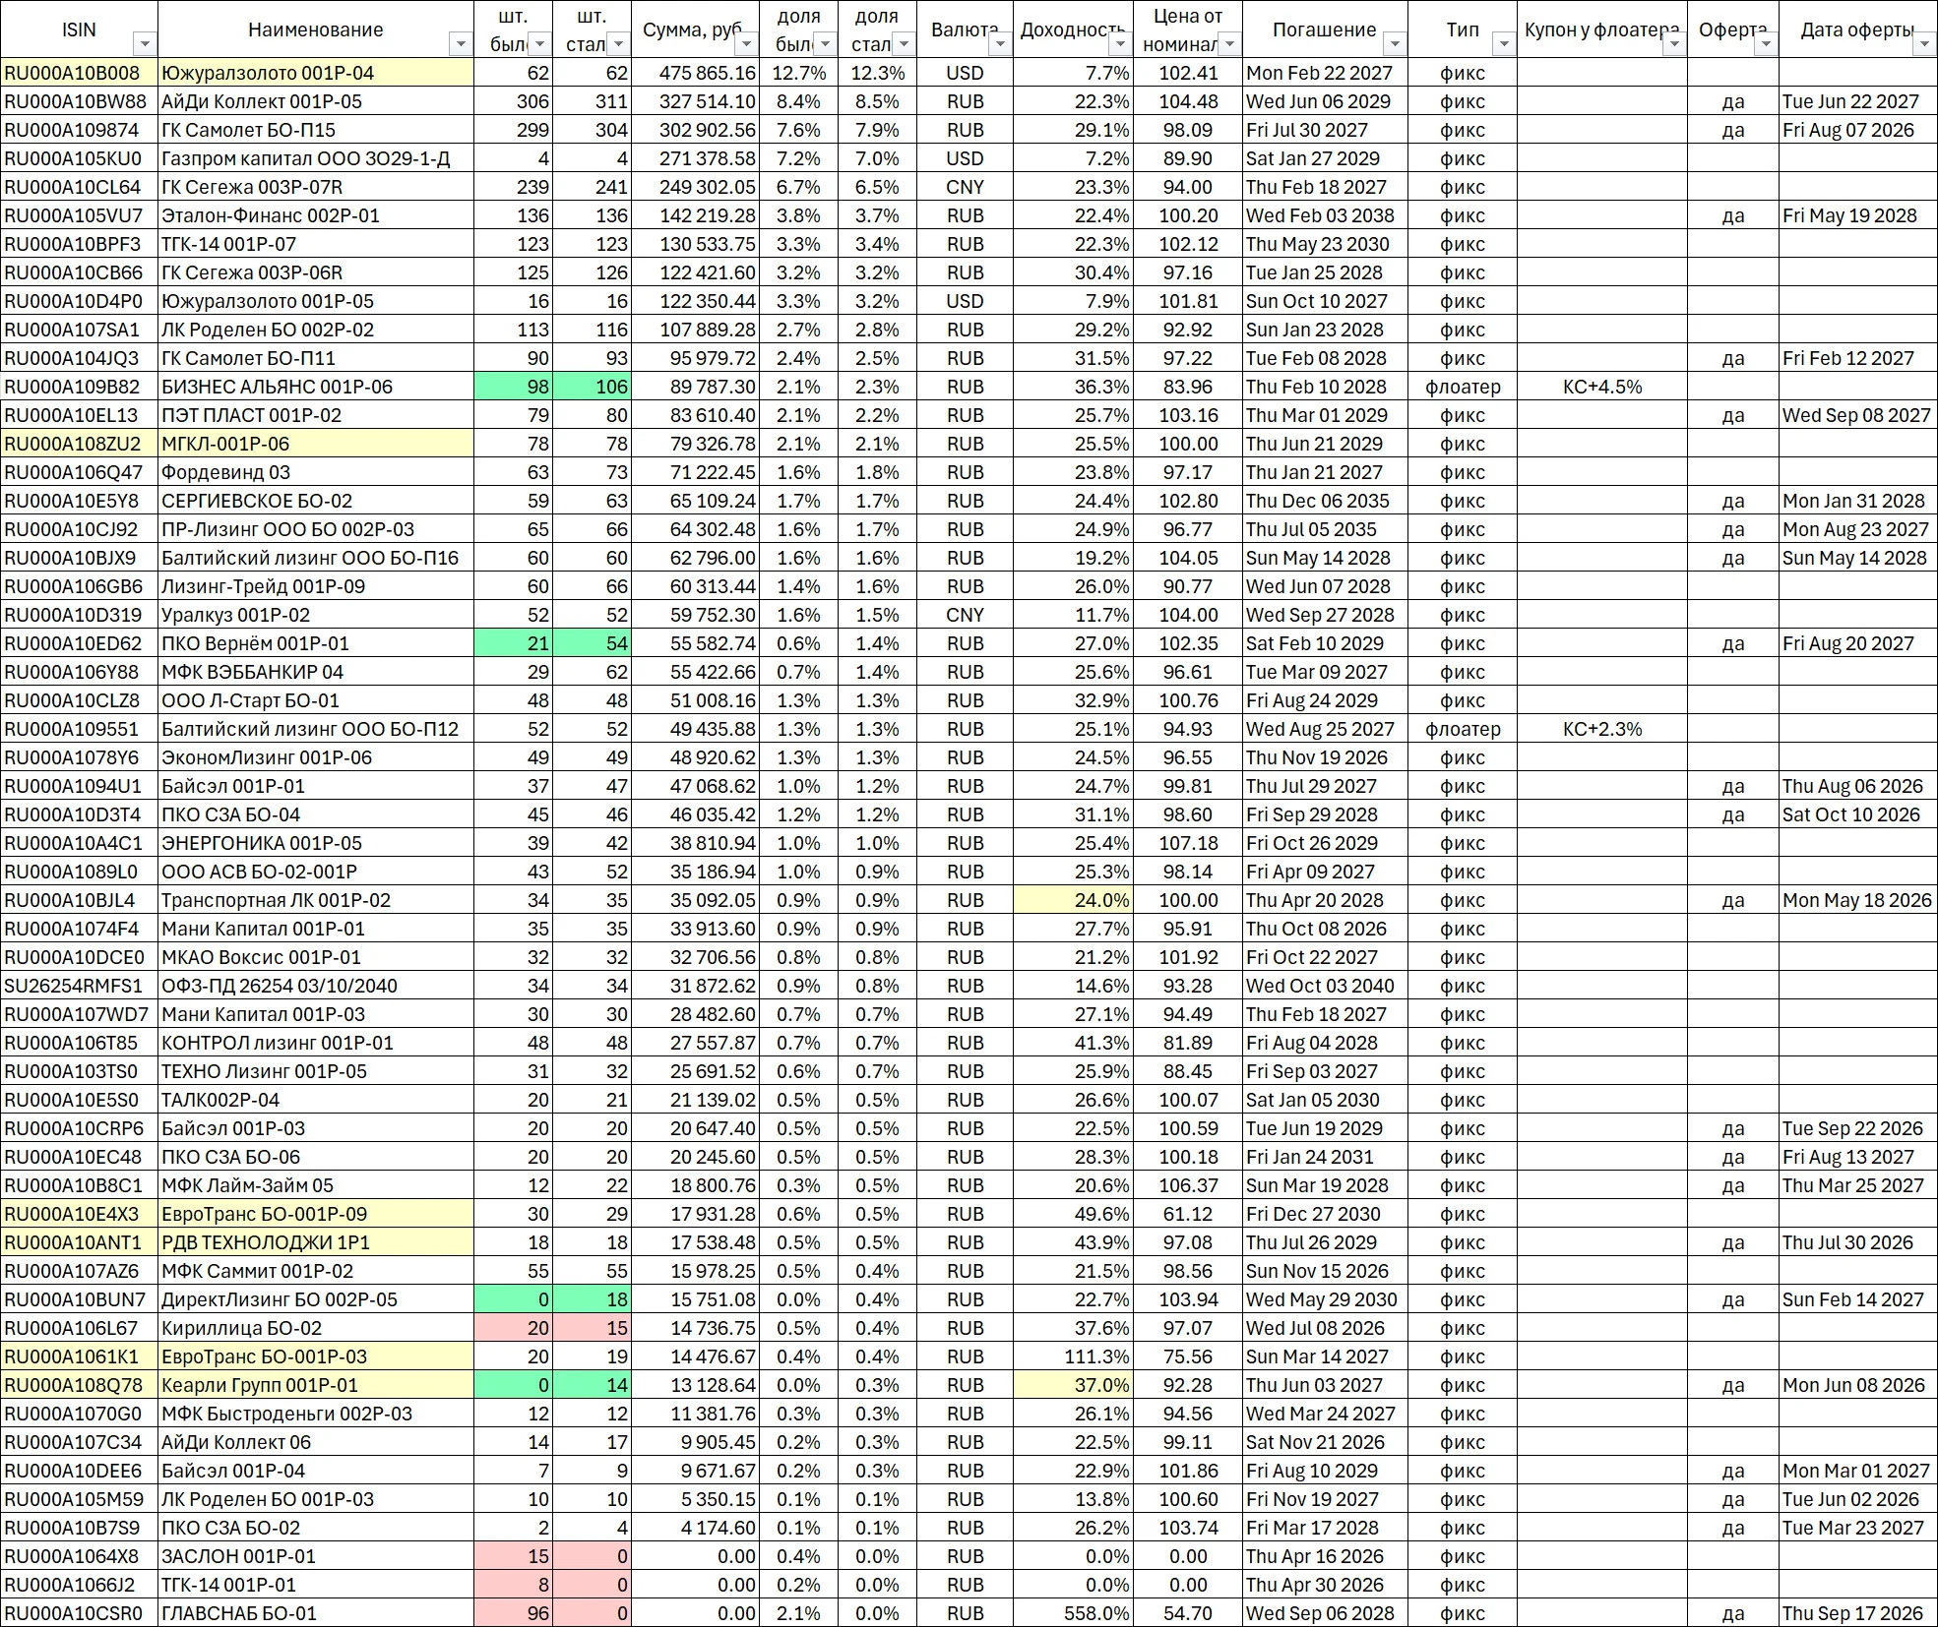
Task: Click the АйДи Коллект 001P-05 cell
Action: tap(316, 101)
